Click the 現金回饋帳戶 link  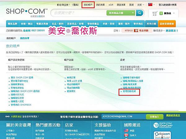pyautogui.click(x=73, y=84)
